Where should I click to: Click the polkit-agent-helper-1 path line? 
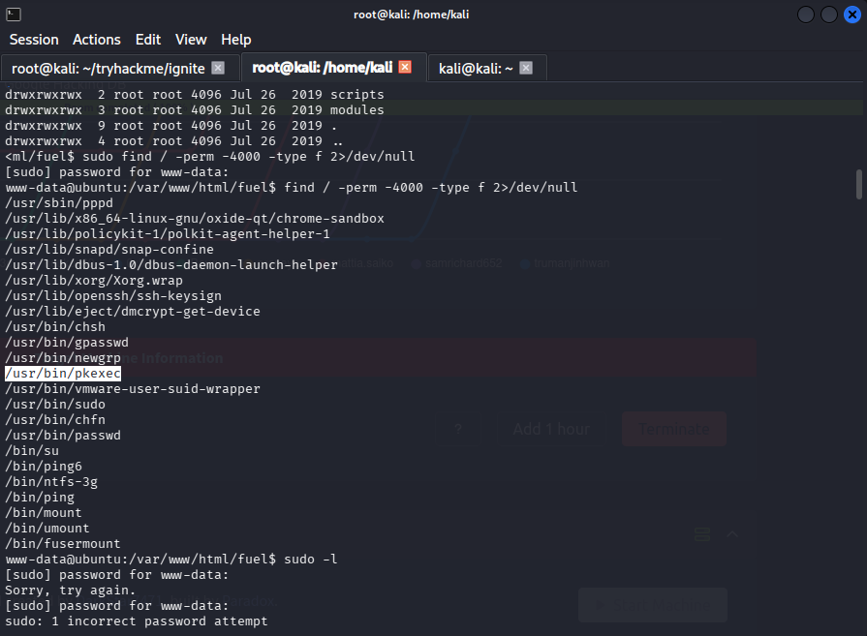(168, 234)
